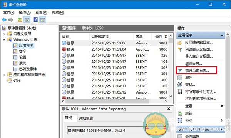231x138 pixels.
Task: Select the 系统 log in tree
Action: coord(22,63)
